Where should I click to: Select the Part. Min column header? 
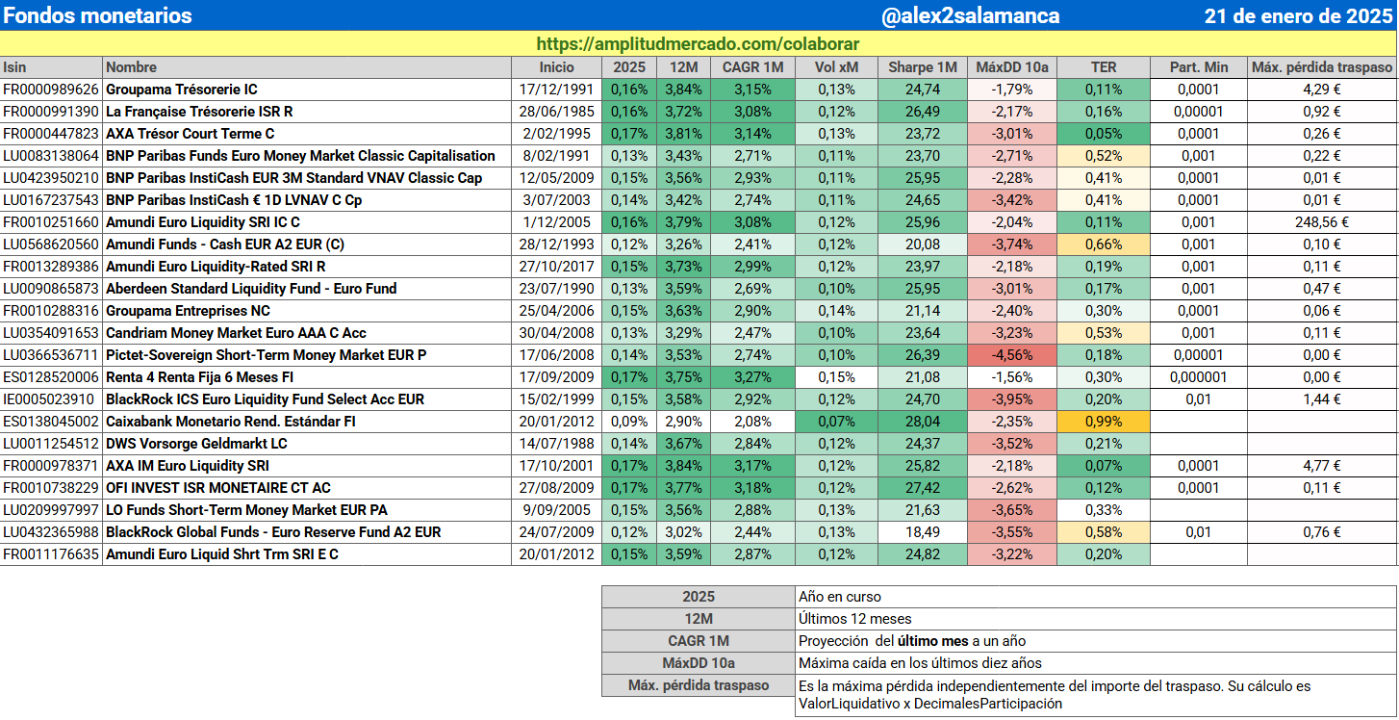[x=1199, y=67]
